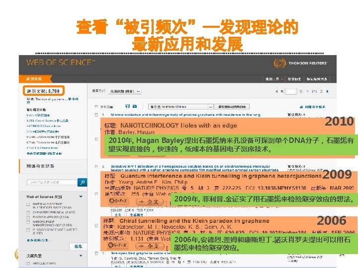Collapse Web of Science categories section
The height and width of the screenshot is (268, 358).
coord(81,197)
